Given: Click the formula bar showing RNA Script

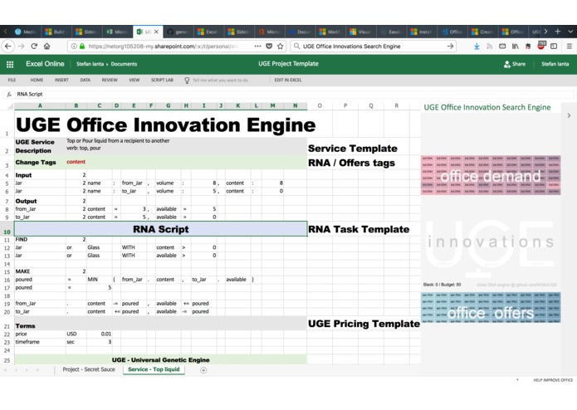Looking at the screenshot, I should (295, 95).
